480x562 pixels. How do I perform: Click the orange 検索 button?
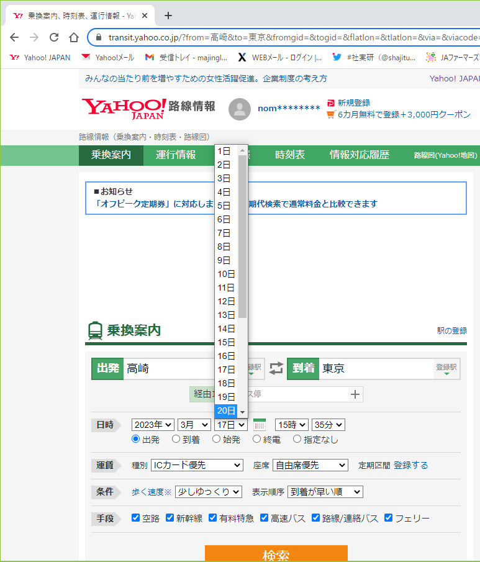(x=276, y=553)
